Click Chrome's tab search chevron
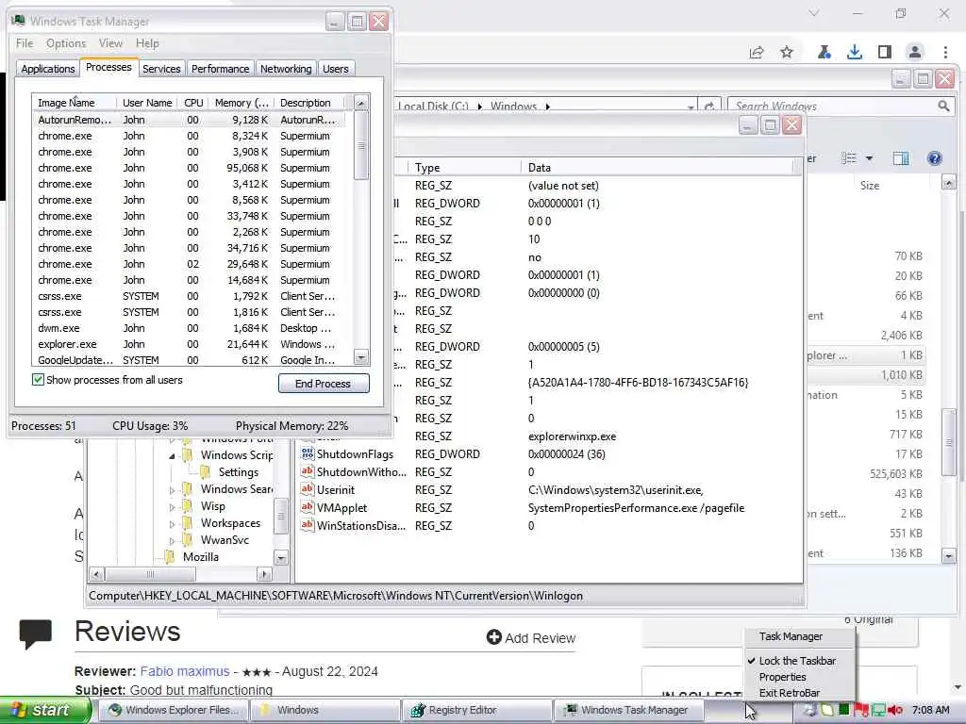 tap(814, 13)
